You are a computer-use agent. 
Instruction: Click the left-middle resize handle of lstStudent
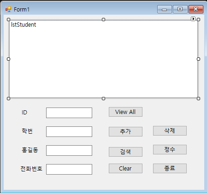click(9, 59)
